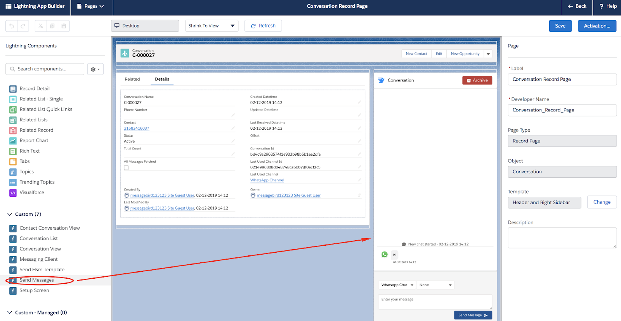Image resolution: width=621 pixels, height=321 pixels.
Task: Click the undo arrow icon
Action: coord(12,26)
